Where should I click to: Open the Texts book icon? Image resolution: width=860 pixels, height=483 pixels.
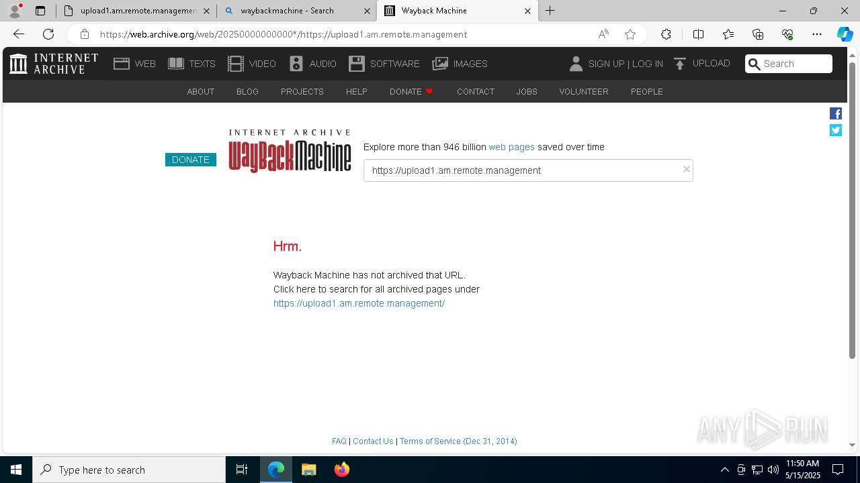pos(176,64)
